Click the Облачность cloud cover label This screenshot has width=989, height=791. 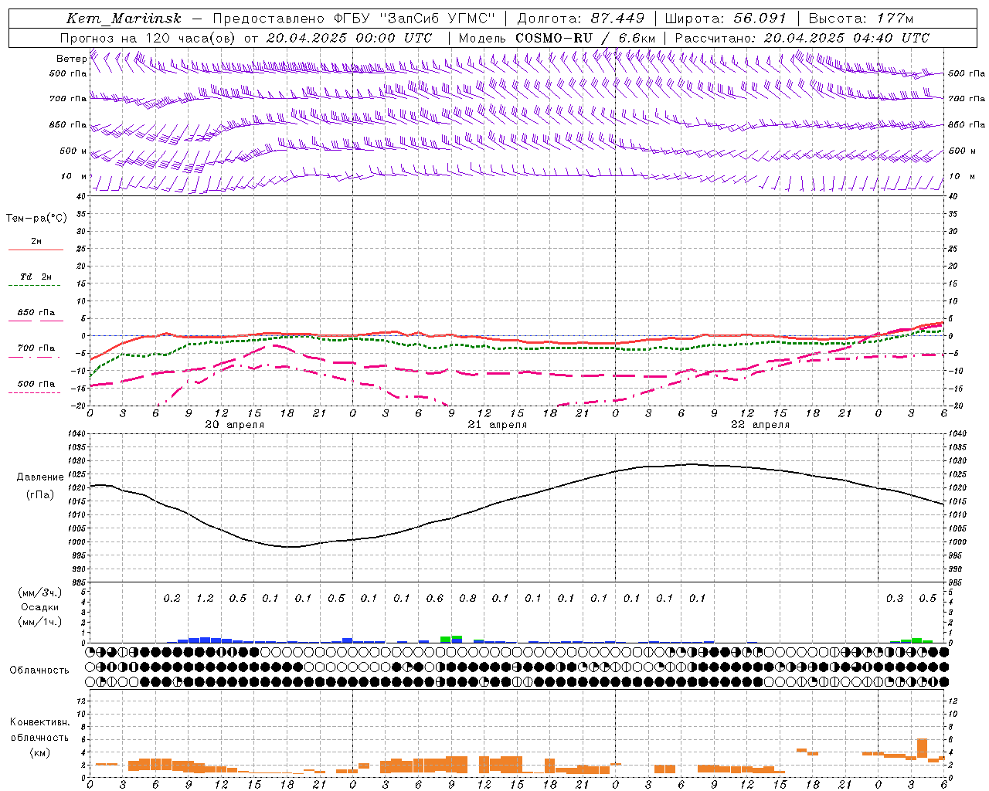(39, 670)
